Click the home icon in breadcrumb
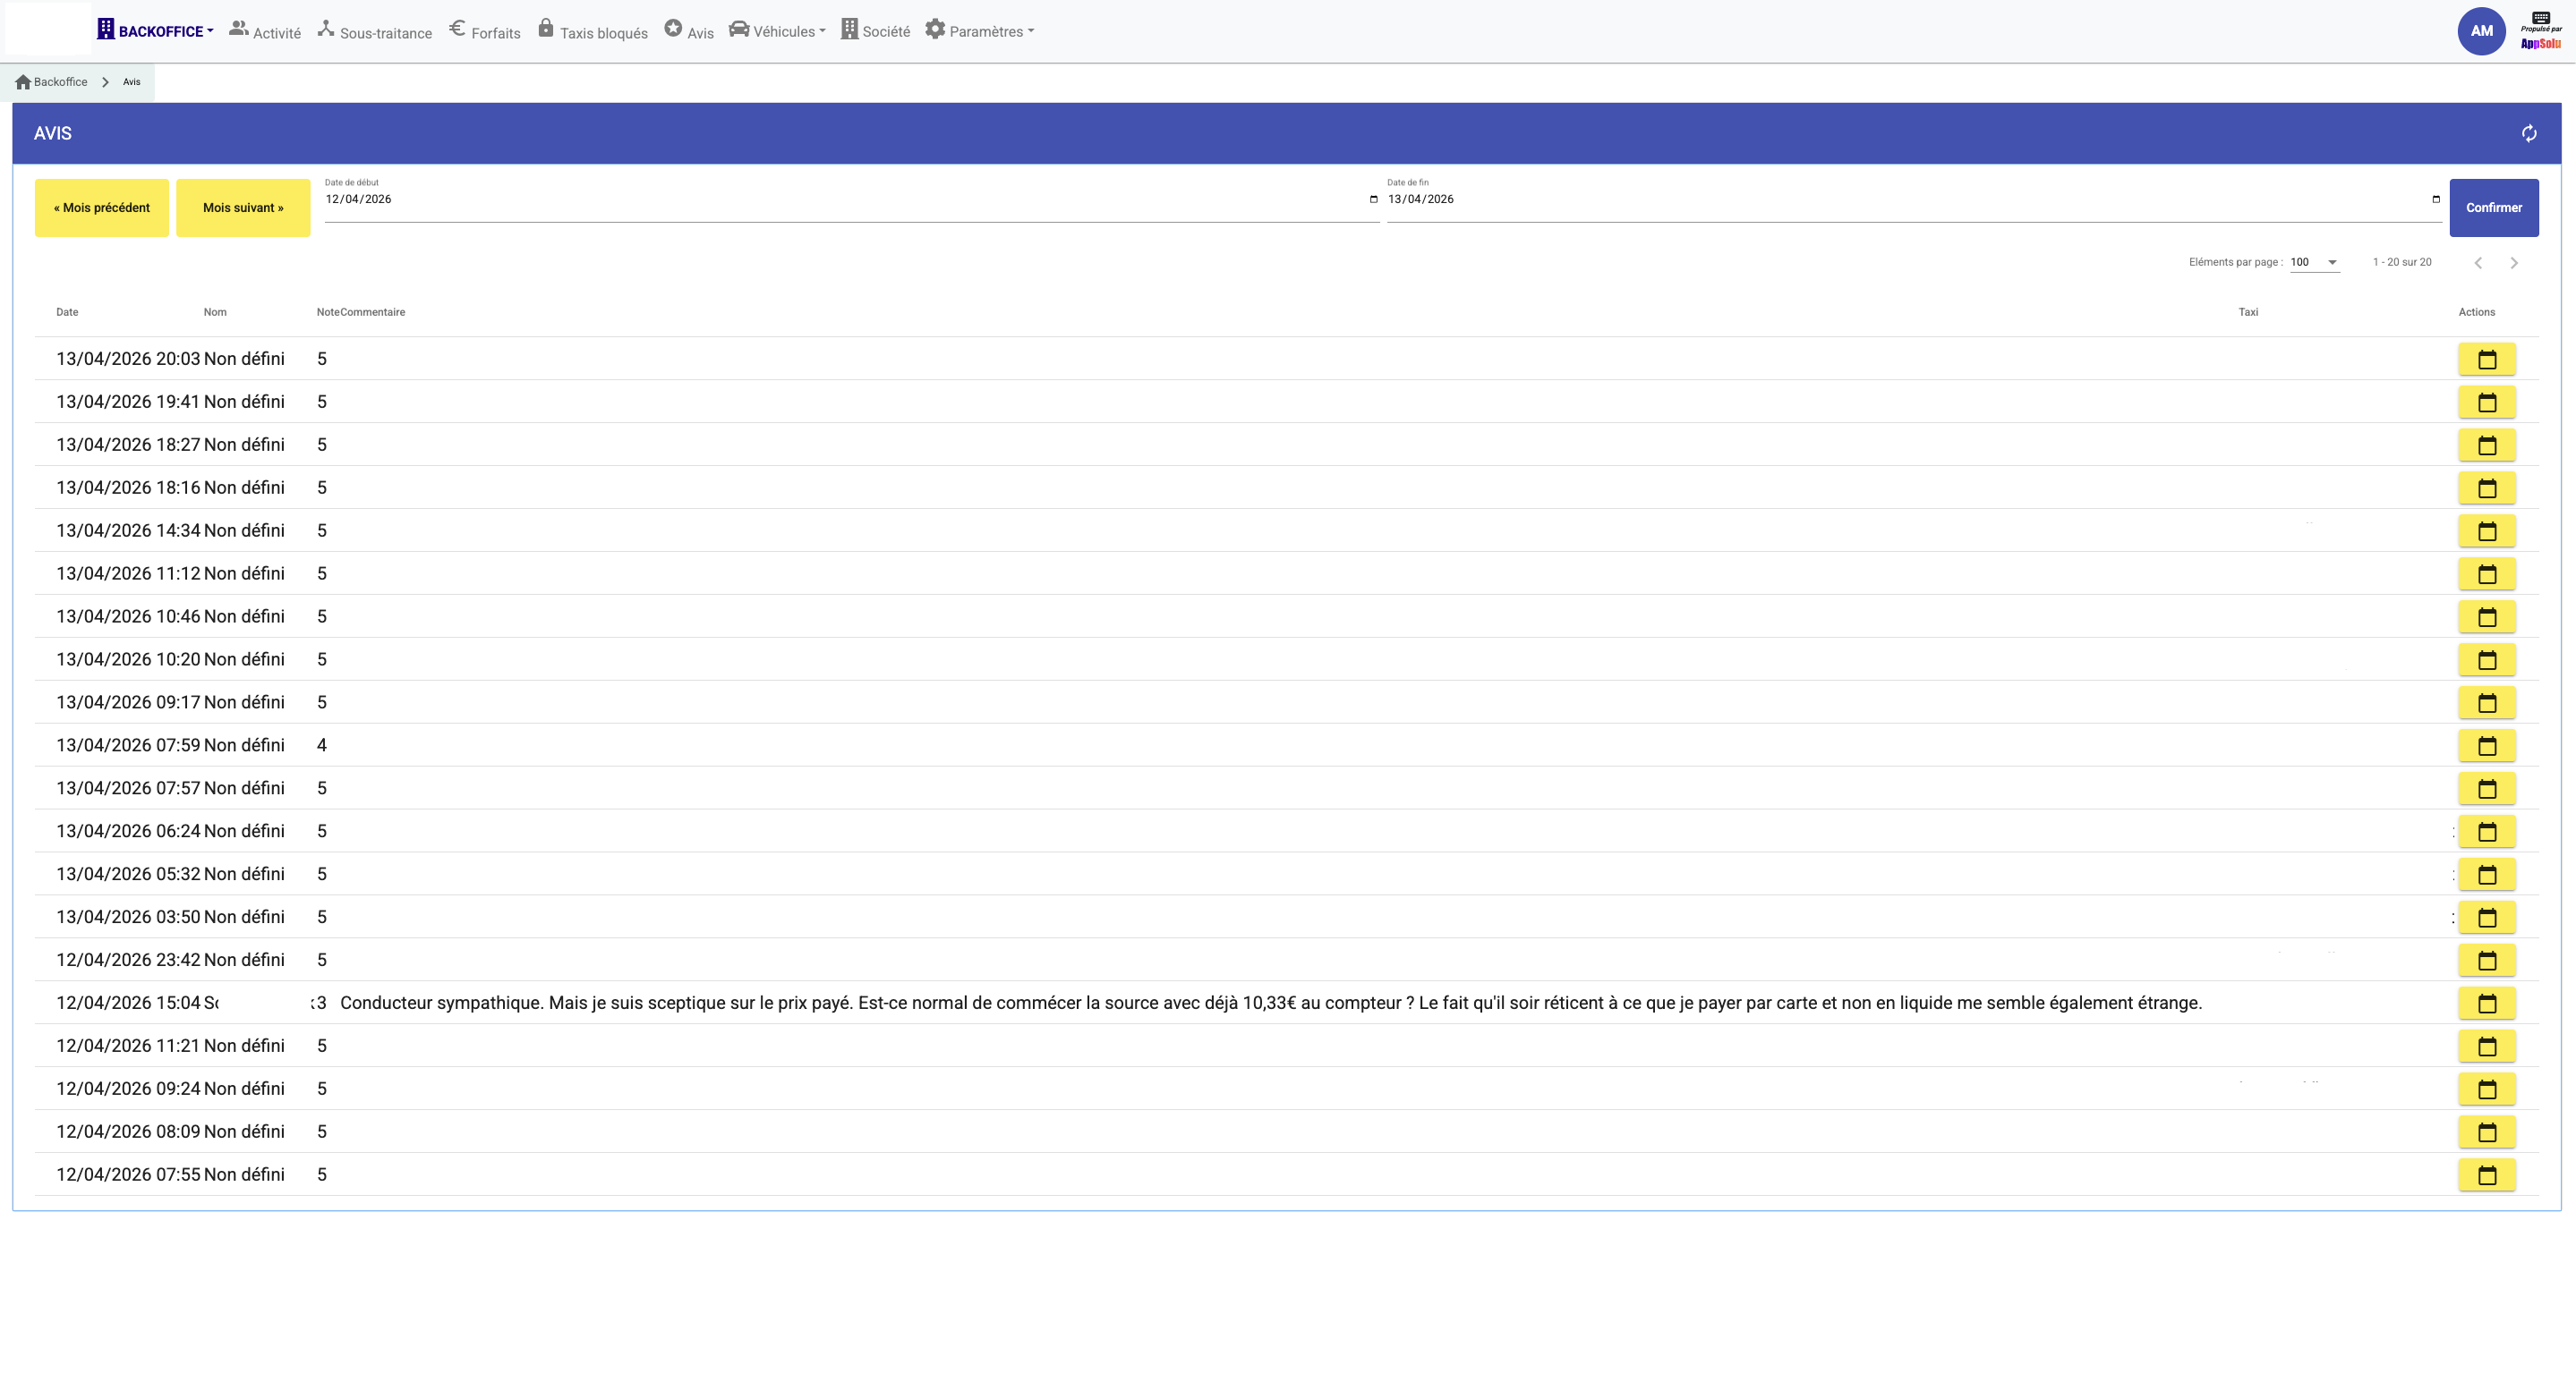 click(23, 82)
